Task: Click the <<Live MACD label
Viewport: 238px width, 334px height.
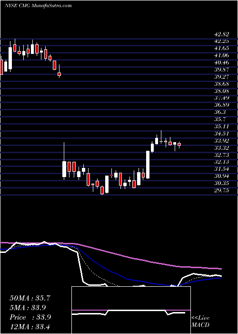Action: tap(200, 322)
